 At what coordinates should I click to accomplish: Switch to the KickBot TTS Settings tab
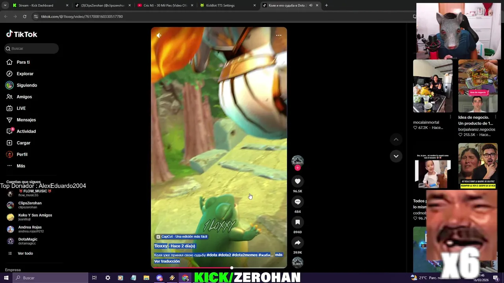[228, 6]
